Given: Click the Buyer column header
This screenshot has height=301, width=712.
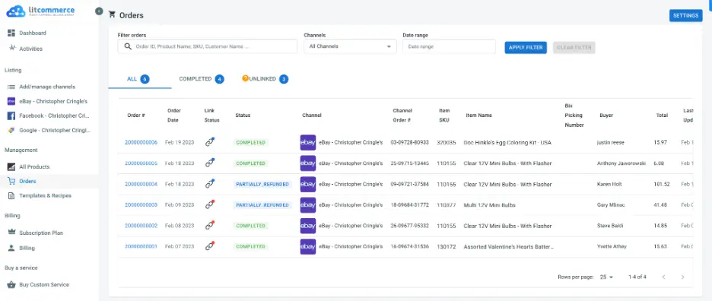Looking at the screenshot, I should tap(606, 116).
